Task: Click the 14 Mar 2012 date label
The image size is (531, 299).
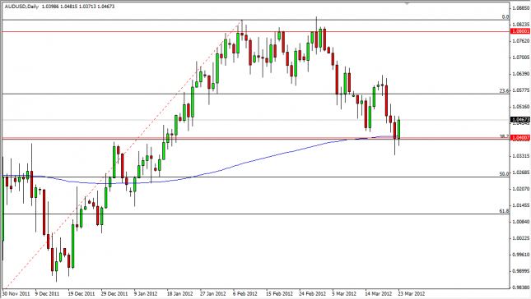Action: (x=378, y=293)
